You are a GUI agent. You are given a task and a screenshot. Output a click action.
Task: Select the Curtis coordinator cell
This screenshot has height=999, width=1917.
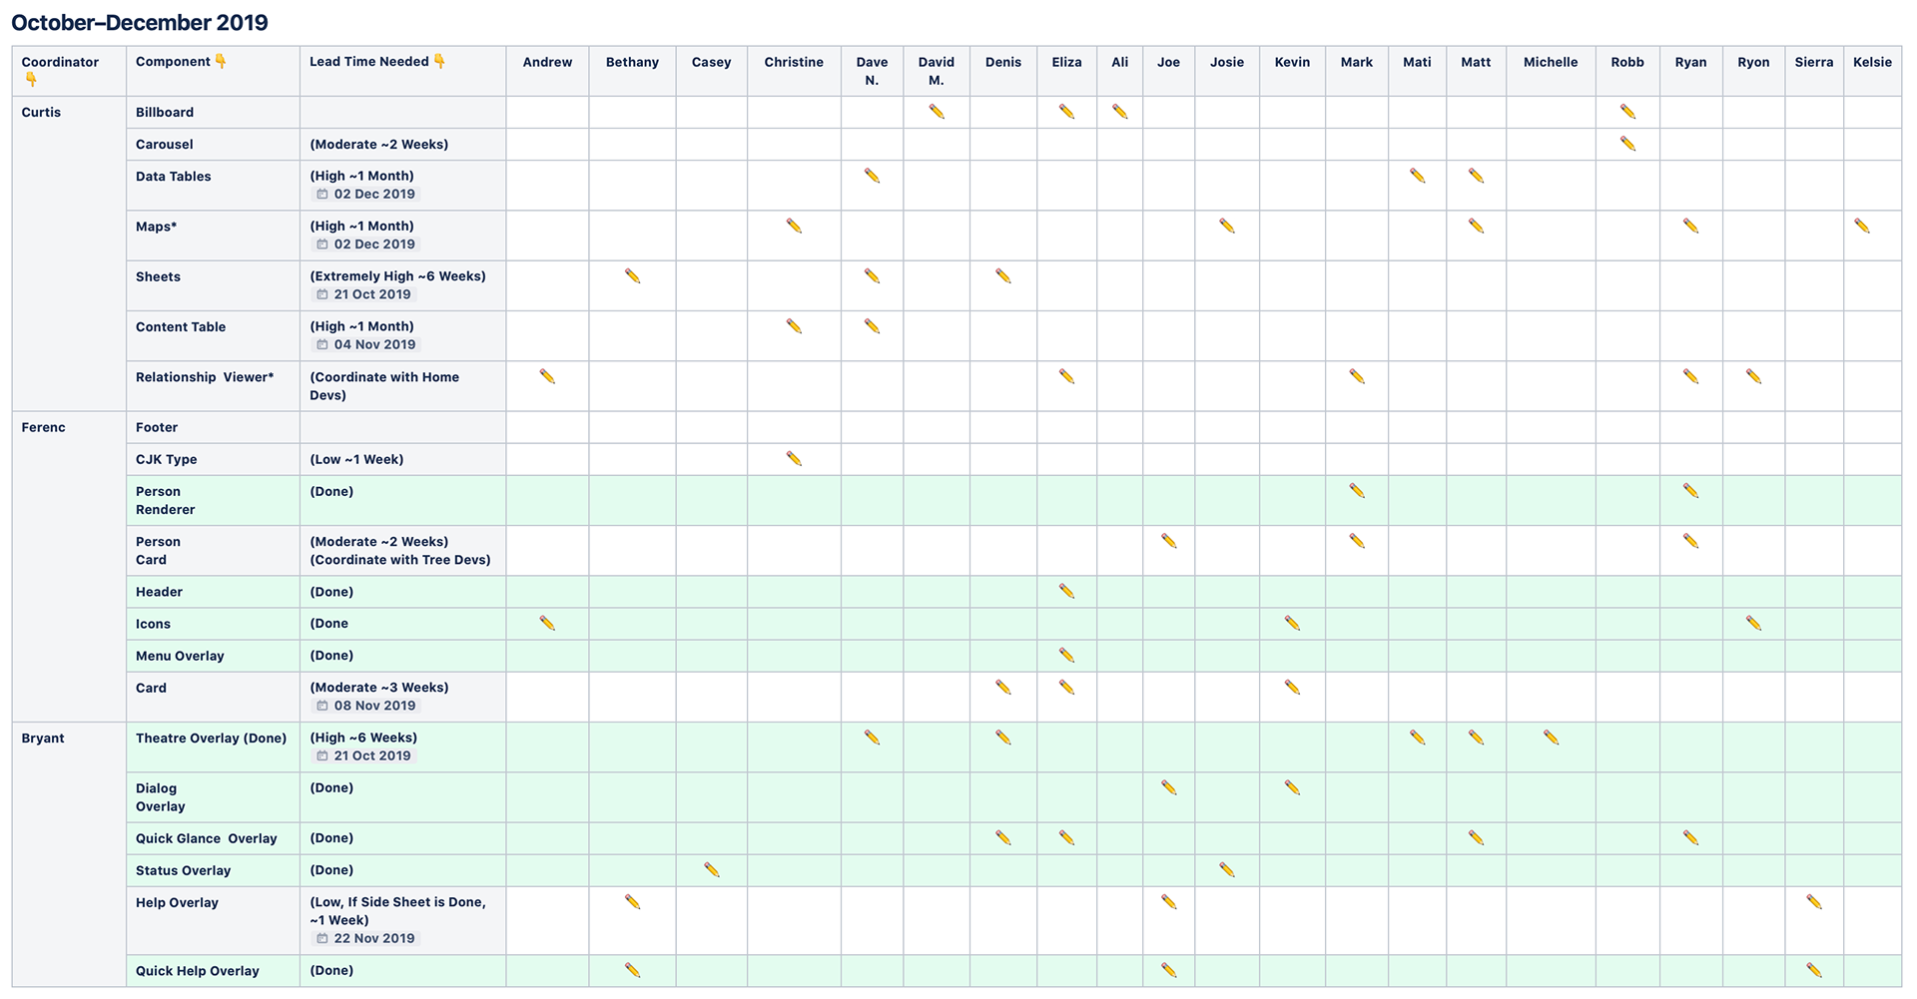tap(69, 253)
